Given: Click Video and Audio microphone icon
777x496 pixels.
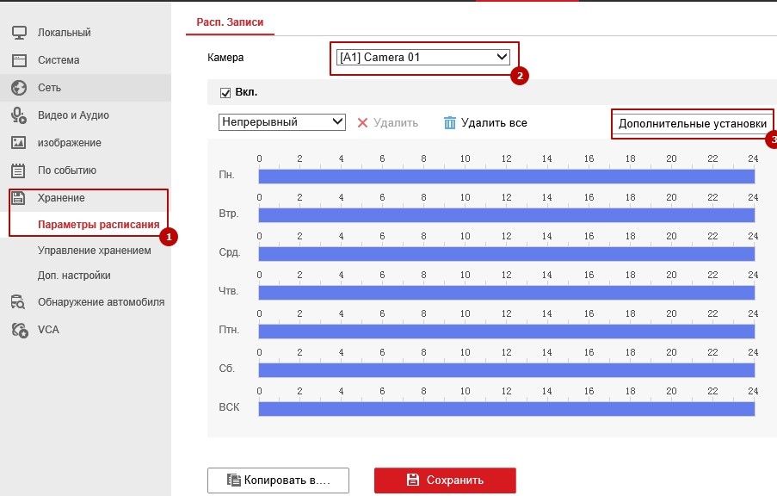Looking at the screenshot, I should coord(19,115).
